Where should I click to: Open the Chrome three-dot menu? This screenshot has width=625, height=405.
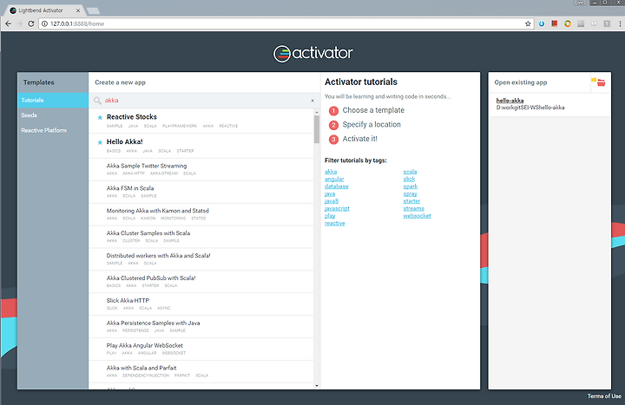620,24
